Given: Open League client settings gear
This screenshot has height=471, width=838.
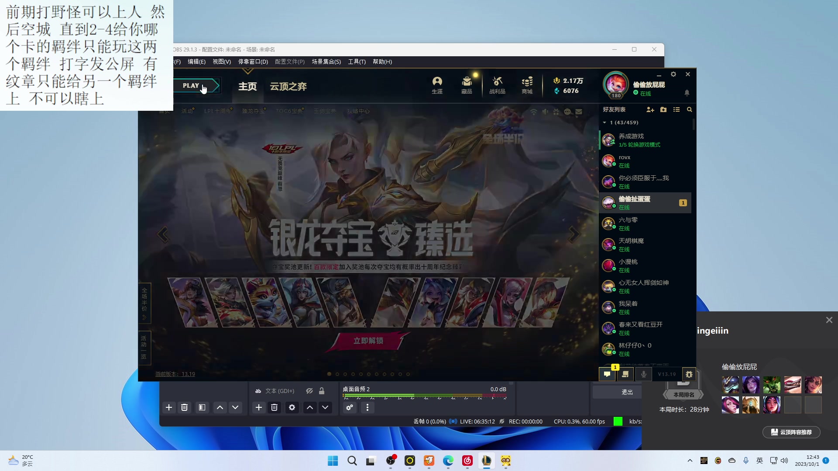Looking at the screenshot, I should pos(673,75).
